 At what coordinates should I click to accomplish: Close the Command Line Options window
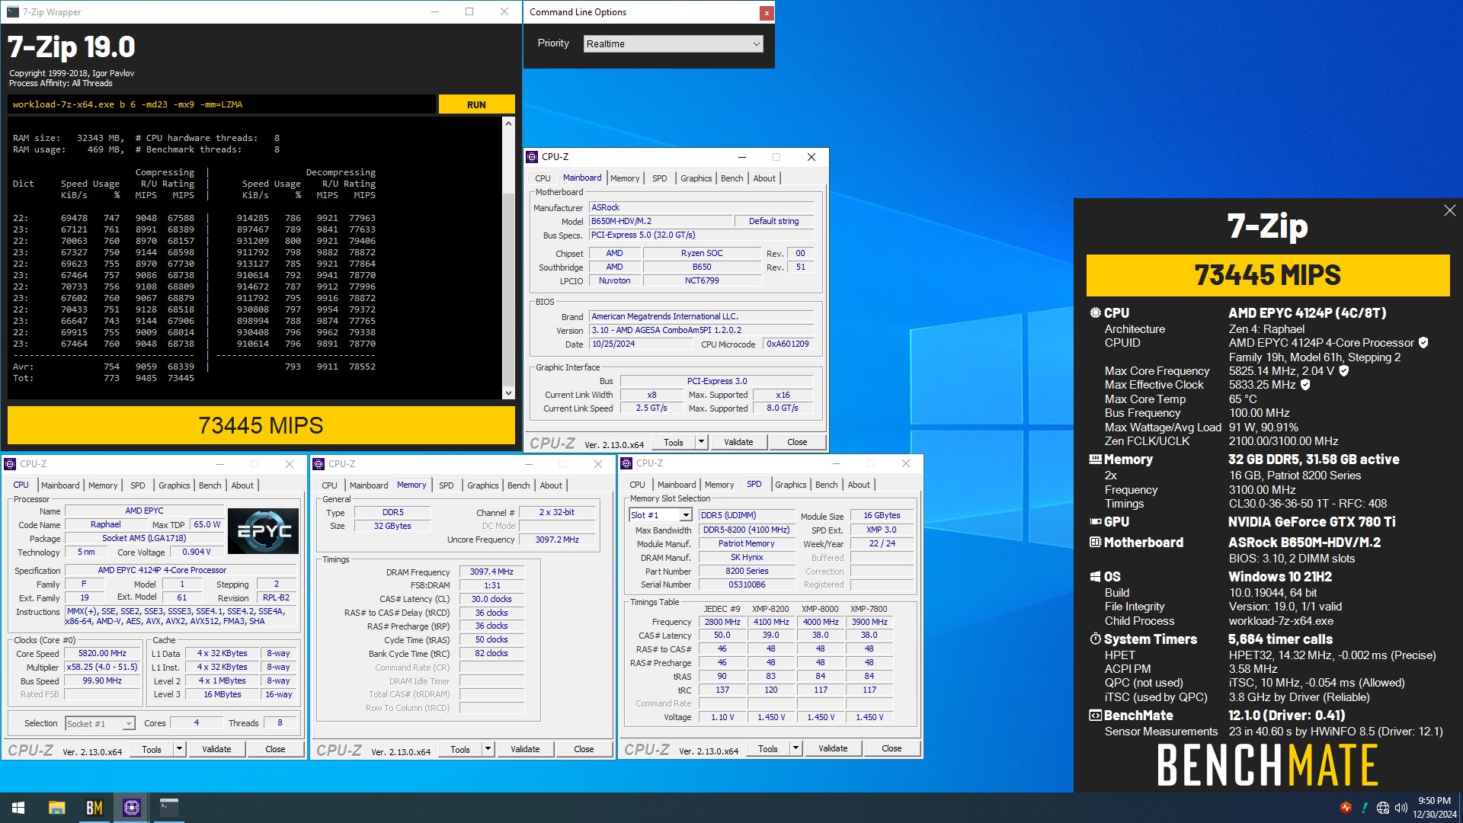[767, 12]
